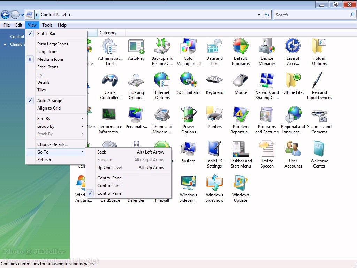Choose Up One Level in Go To submenu

(109, 167)
